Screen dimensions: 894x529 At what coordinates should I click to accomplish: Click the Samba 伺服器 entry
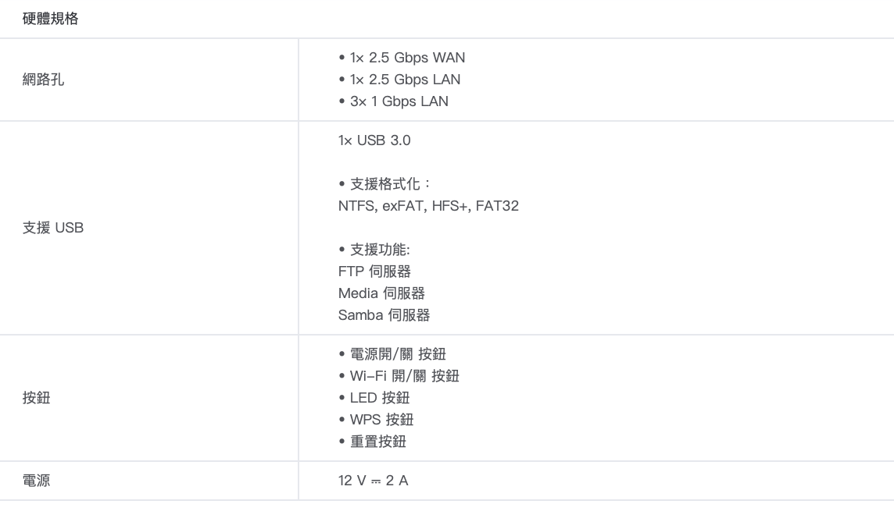[384, 315]
